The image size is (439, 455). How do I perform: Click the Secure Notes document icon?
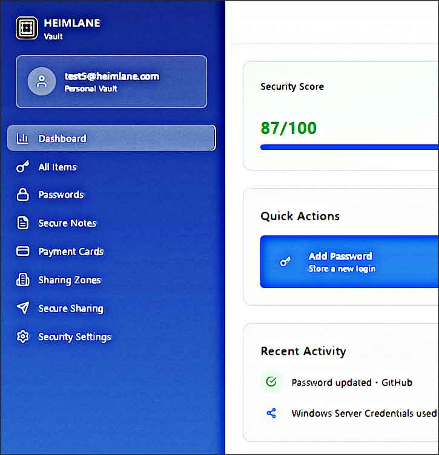[x=22, y=223]
